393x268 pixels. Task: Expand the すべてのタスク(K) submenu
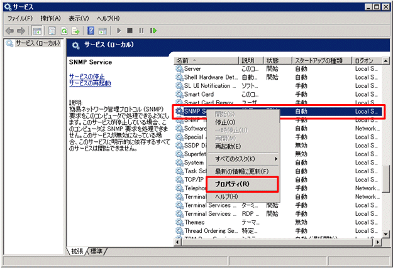point(235,159)
